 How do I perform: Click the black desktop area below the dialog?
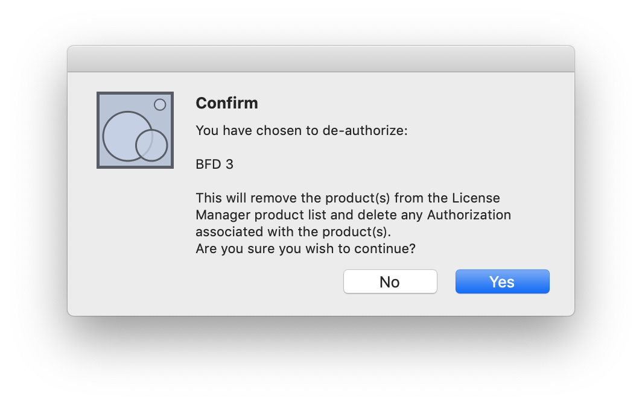coord(320,362)
